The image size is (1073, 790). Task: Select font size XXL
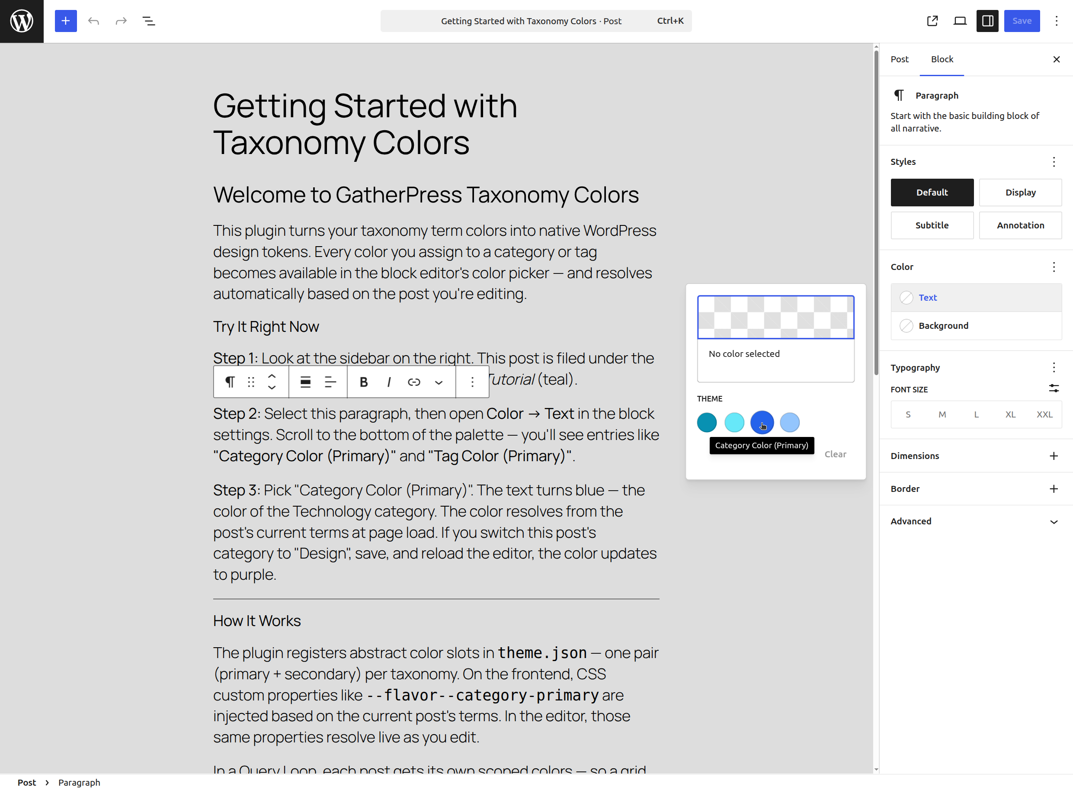1044,414
